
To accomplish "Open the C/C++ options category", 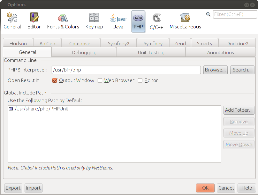I will (156, 21).
